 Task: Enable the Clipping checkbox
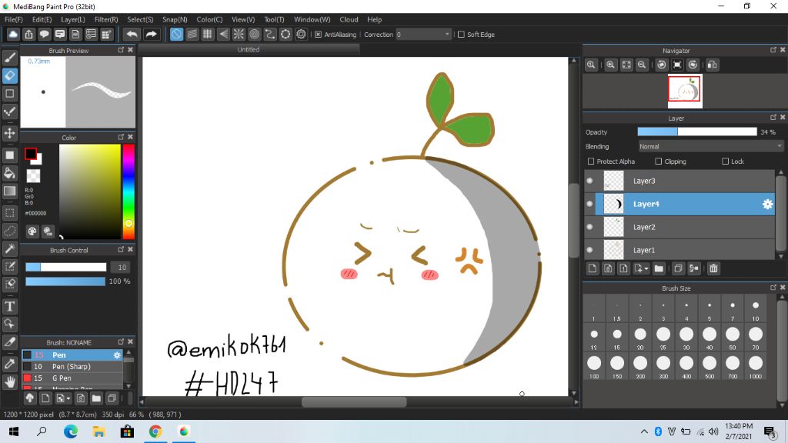tap(659, 162)
